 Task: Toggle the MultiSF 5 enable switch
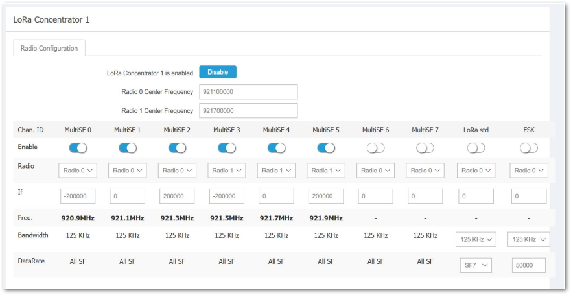[326, 148]
